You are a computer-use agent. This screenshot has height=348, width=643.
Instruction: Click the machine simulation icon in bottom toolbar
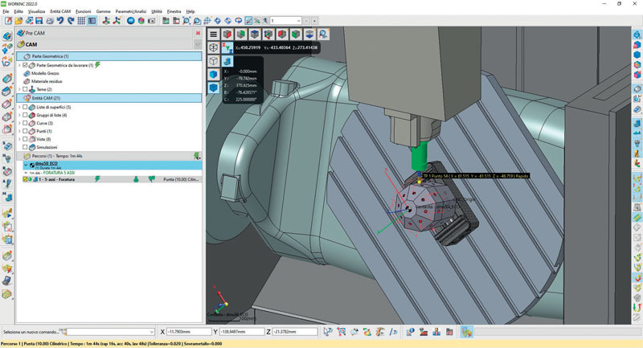pos(467,332)
